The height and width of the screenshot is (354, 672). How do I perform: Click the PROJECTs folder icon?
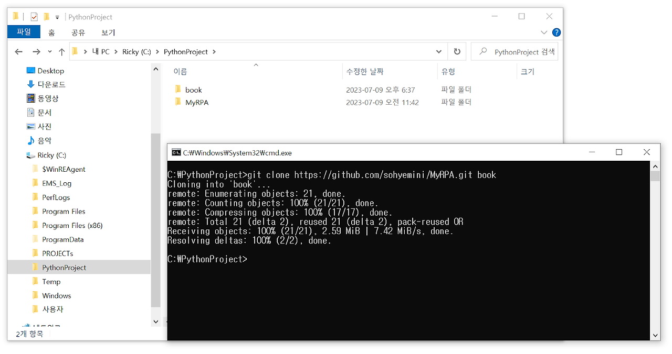pyautogui.click(x=35, y=253)
